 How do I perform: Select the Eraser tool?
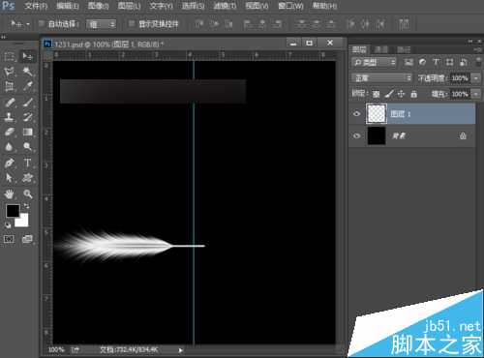(x=10, y=132)
